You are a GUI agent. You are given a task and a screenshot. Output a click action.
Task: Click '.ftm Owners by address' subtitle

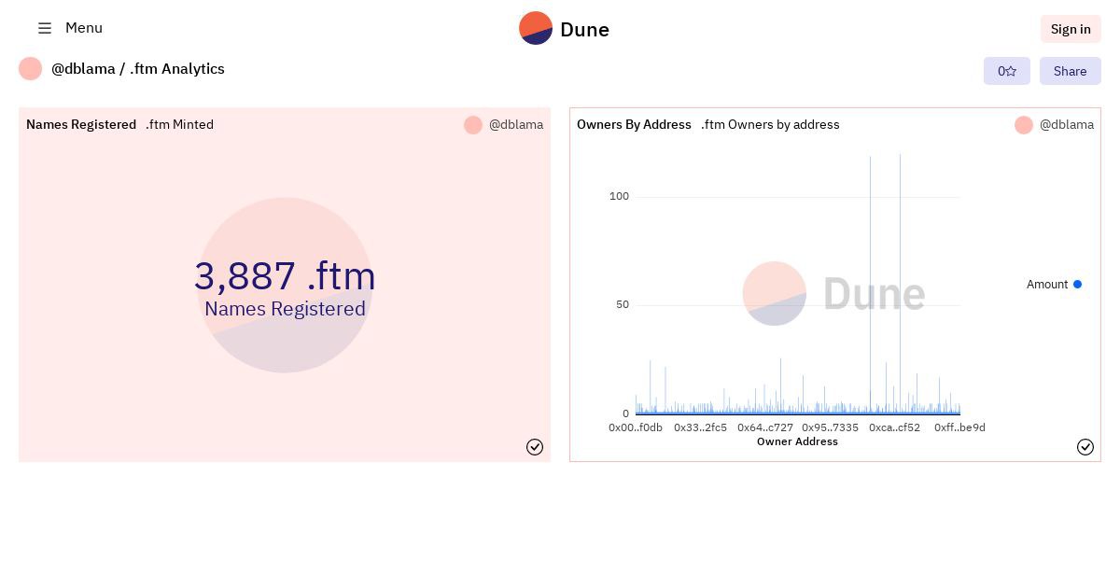pyautogui.click(x=770, y=124)
